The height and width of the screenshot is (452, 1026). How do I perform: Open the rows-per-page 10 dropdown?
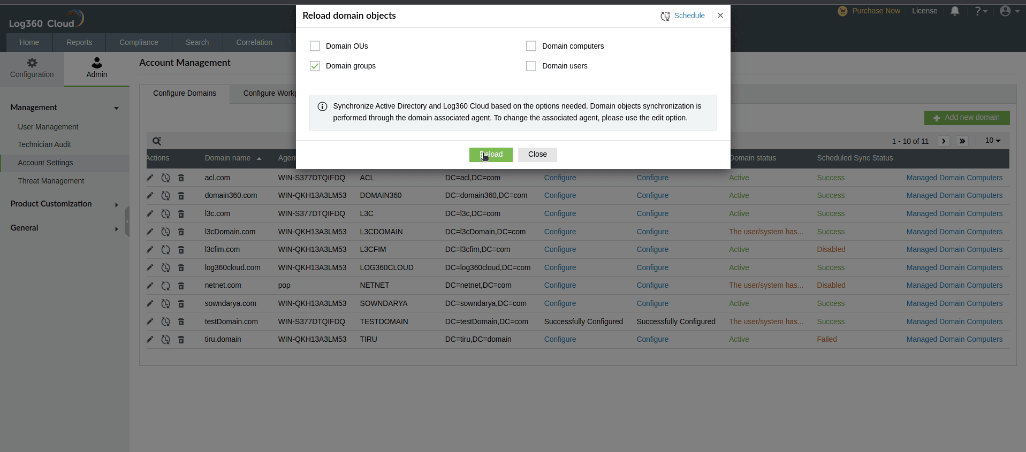click(993, 140)
